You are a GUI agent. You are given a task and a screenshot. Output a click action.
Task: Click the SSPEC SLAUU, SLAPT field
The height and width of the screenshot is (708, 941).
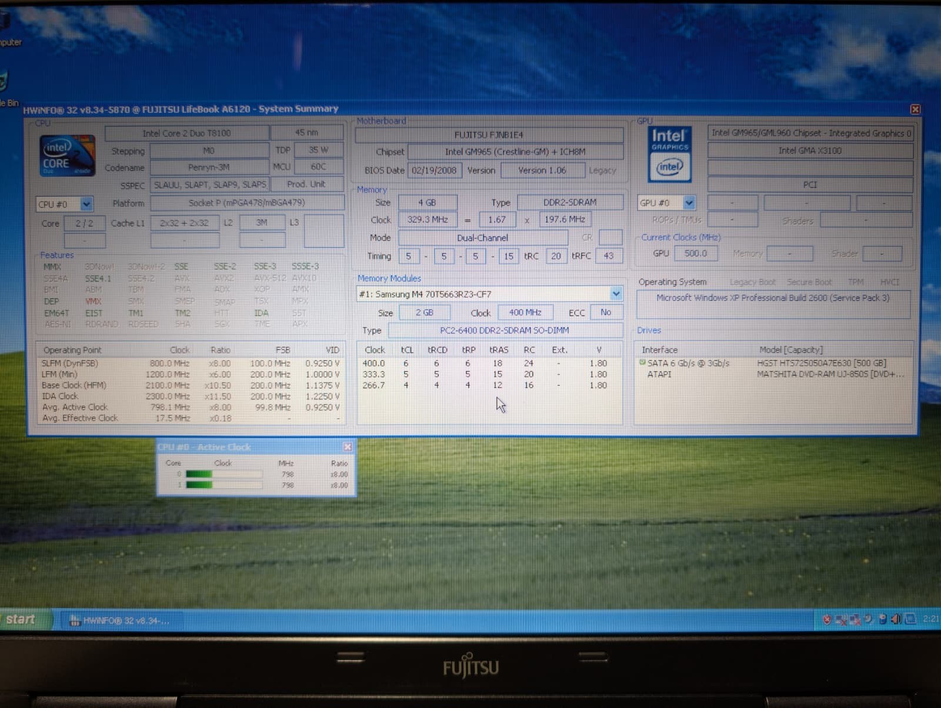[x=209, y=185]
